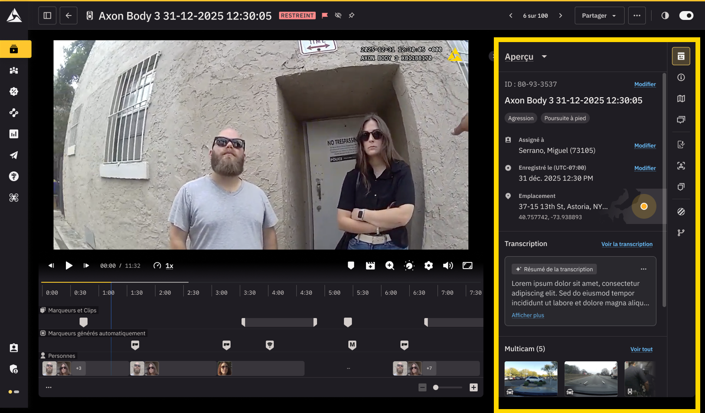Open the info panel icon
The height and width of the screenshot is (413, 705).
click(681, 78)
